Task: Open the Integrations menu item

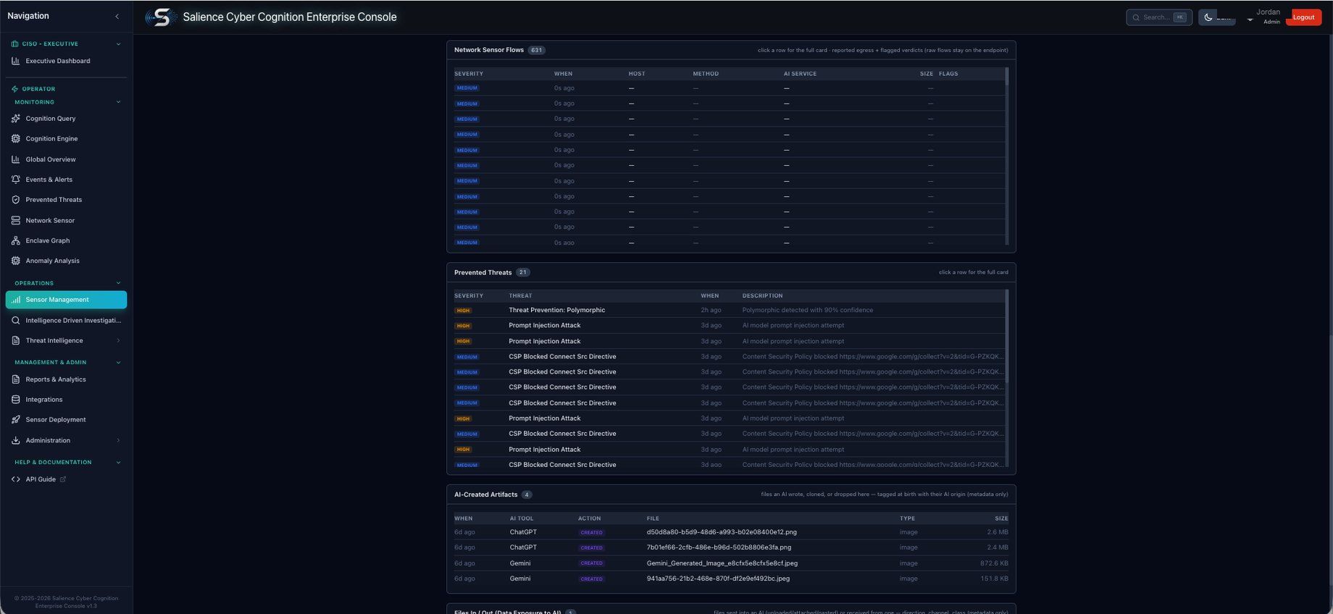Action: (66, 400)
